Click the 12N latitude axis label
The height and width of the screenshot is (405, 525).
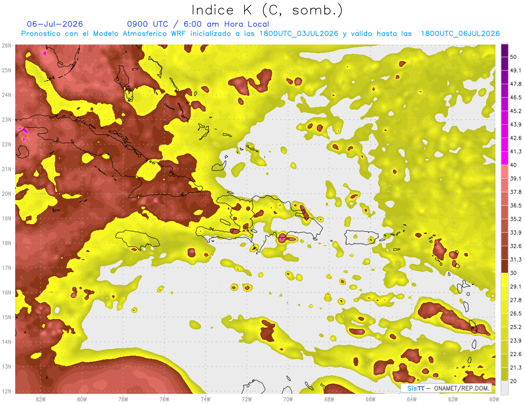6,391
